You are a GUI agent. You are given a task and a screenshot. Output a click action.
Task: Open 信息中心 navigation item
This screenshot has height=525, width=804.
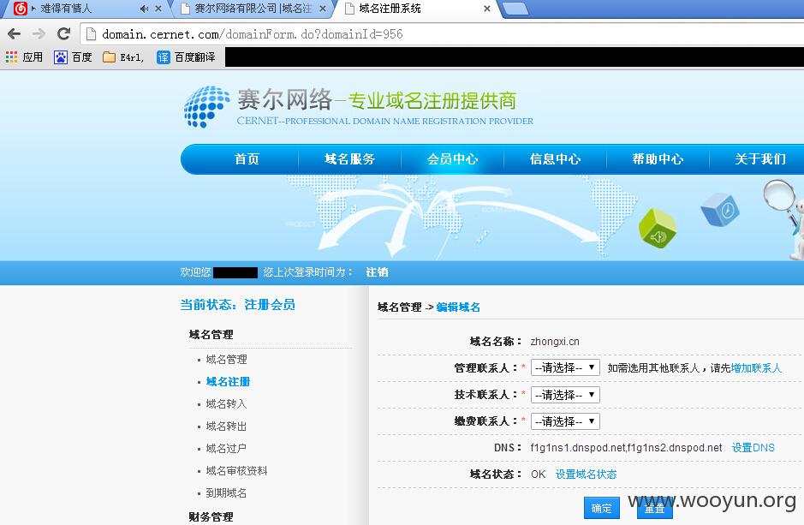point(555,159)
